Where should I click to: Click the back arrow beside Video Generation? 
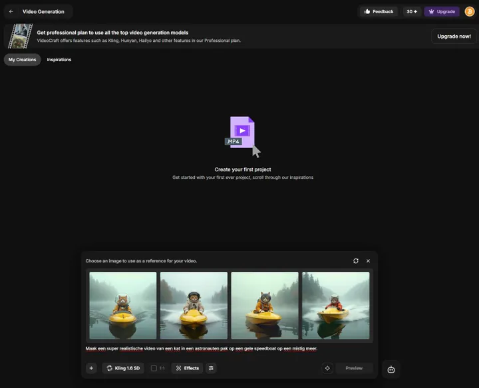tap(11, 11)
